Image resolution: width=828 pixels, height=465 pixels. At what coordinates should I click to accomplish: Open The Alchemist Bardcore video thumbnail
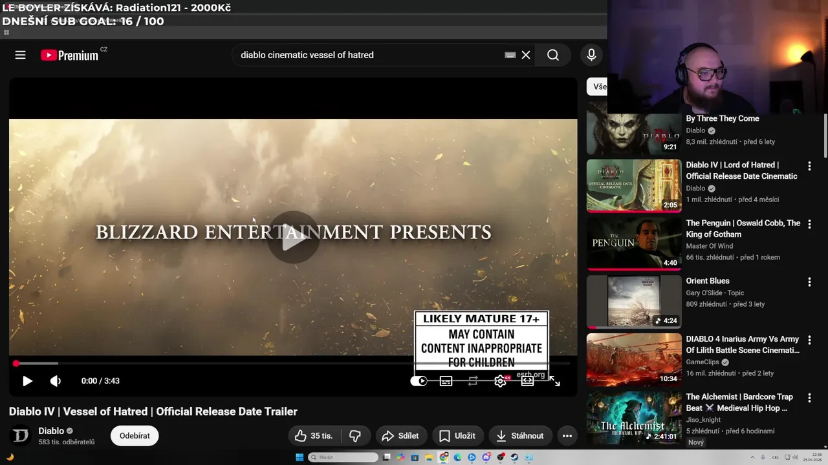634,418
